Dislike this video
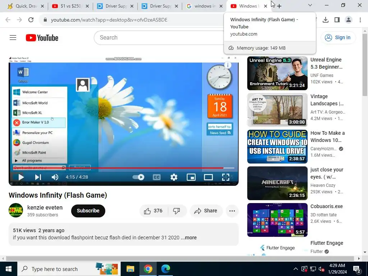368x276 pixels. pos(177,211)
